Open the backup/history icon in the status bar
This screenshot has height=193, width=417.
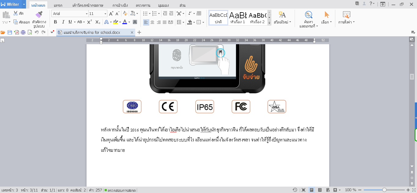pos(295,190)
